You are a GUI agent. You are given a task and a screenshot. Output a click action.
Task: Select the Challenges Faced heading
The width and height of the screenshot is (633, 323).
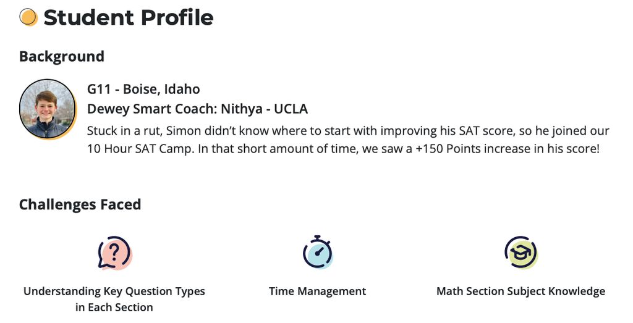(x=80, y=204)
